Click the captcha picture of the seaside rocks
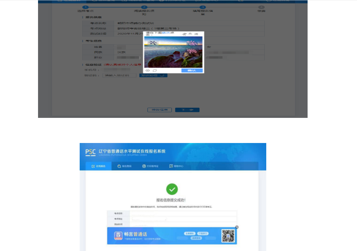This screenshot has height=251, width=357. [173, 52]
